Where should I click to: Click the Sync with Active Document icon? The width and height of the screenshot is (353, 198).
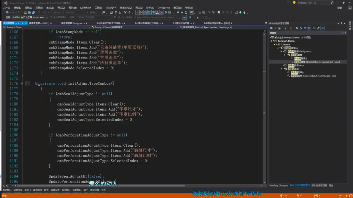297,28
